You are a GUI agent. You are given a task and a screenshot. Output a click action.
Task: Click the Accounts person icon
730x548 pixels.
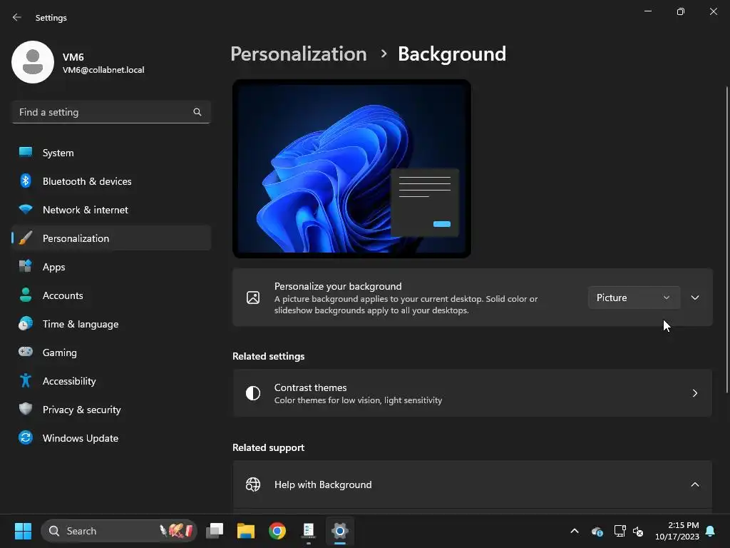coord(26,295)
